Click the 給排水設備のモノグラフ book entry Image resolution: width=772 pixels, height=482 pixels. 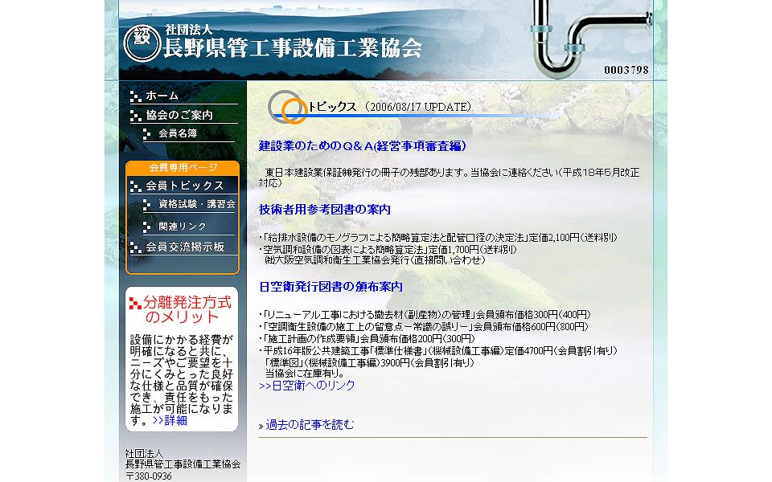437,238
